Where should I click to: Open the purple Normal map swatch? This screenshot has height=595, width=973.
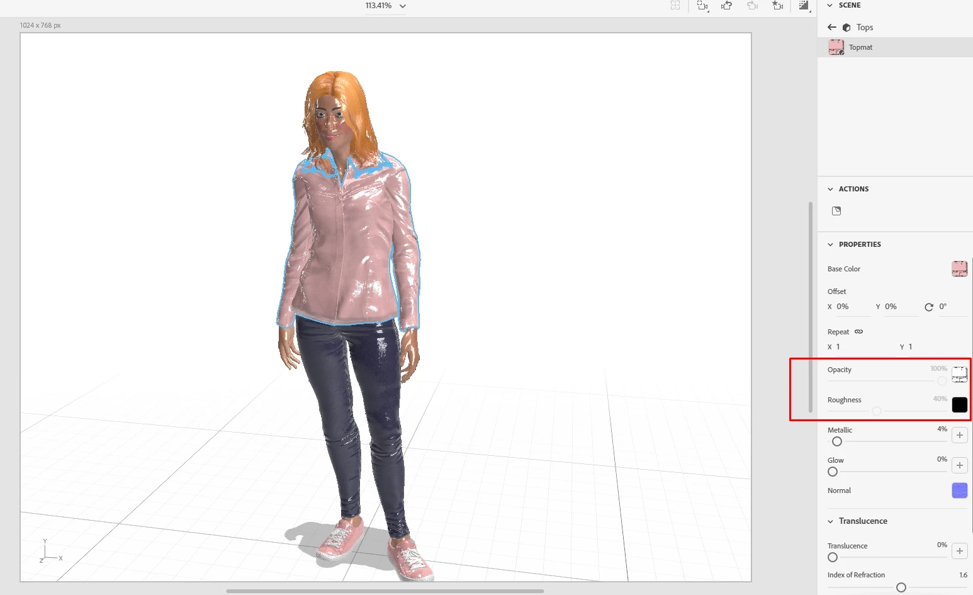[959, 490]
